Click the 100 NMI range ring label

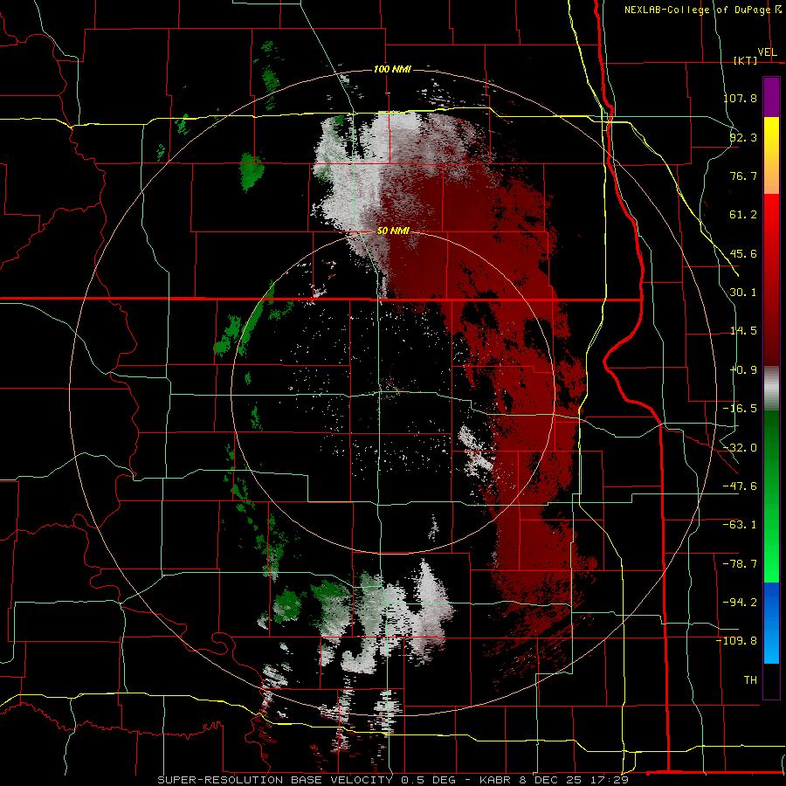coord(392,69)
